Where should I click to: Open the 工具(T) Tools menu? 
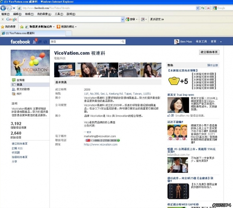59,14
